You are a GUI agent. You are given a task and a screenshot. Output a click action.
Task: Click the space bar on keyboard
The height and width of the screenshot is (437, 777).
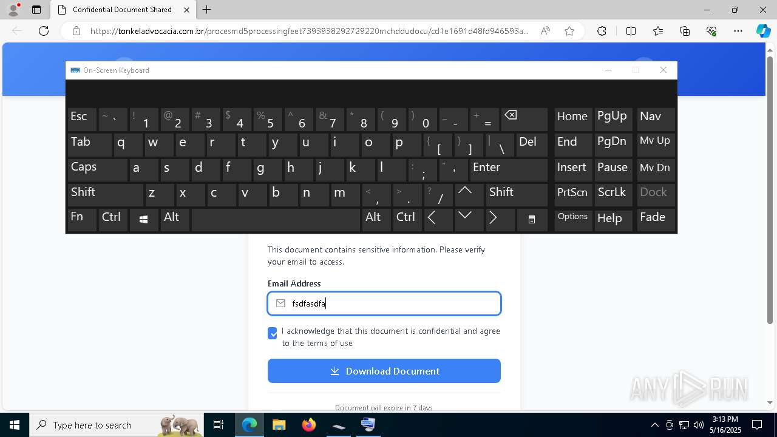(x=276, y=220)
